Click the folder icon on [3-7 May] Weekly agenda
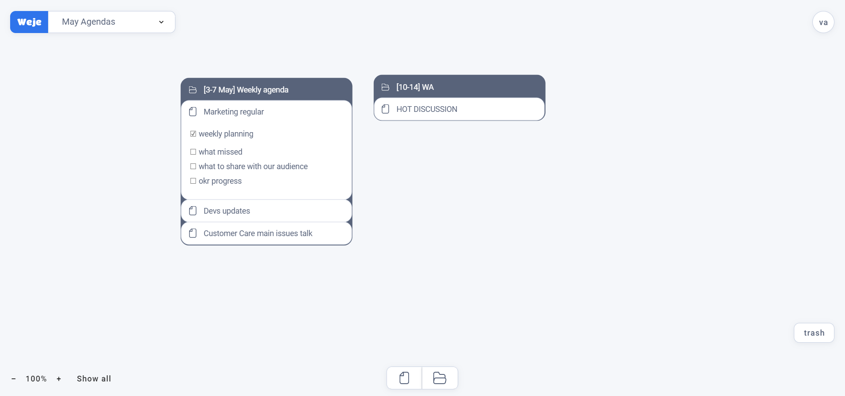The image size is (845, 396). (193, 89)
